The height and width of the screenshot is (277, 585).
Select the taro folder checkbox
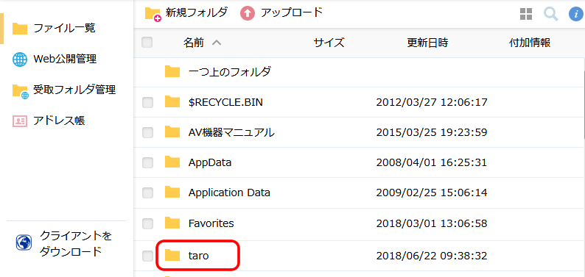click(x=148, y=256)
